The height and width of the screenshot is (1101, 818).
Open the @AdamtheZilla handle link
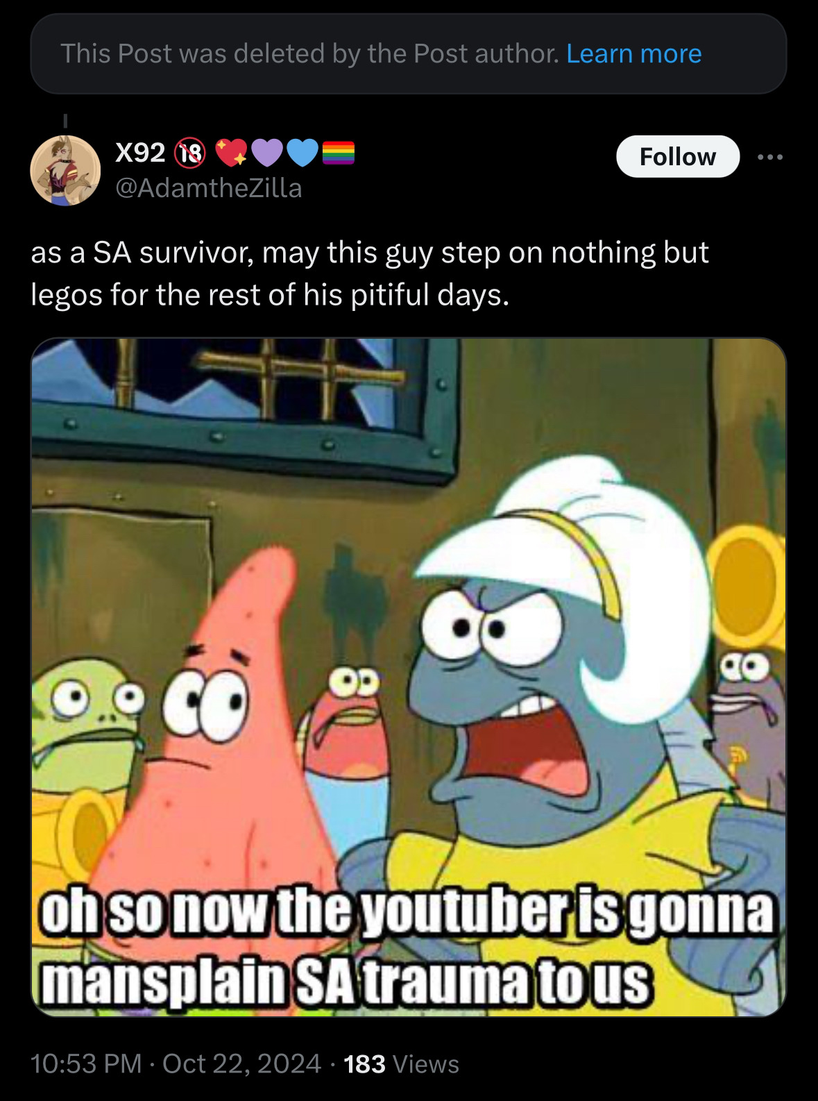pos(208,188)
